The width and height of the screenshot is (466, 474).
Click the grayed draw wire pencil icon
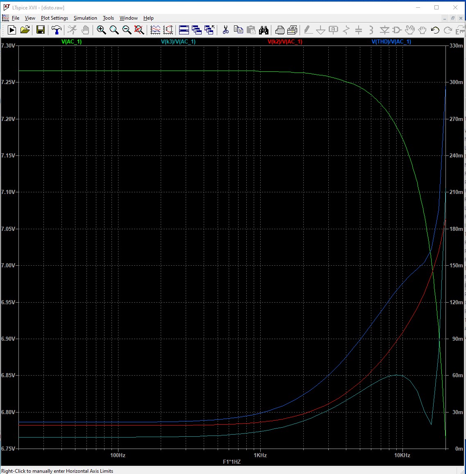pyautogui.click(x=308, y=30)
